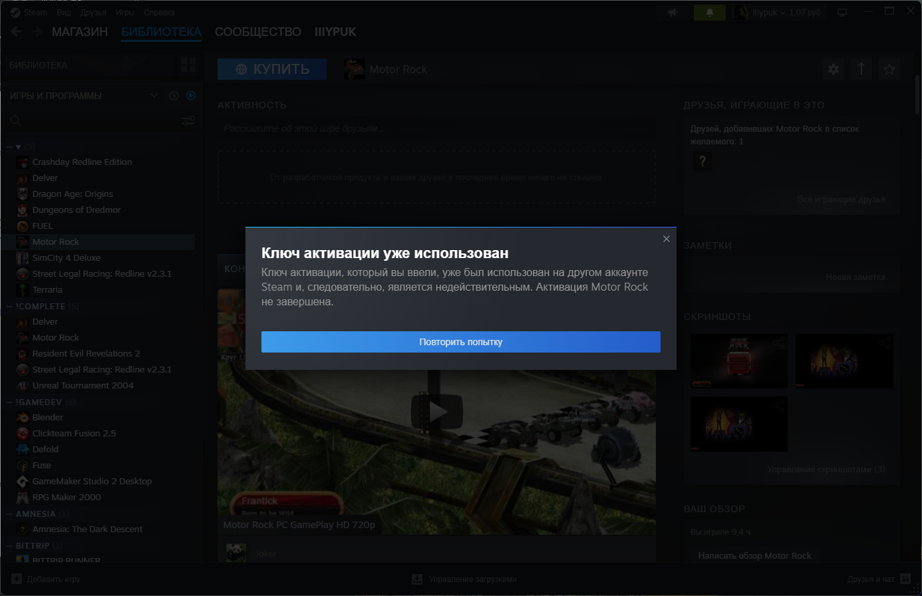Close the activation key error dialog
922x596 pixels.
pos(666,239)
